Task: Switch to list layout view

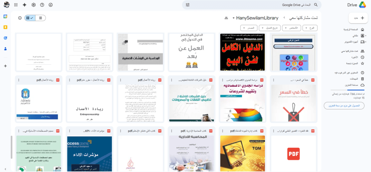Action: click(x=40, y=18)
